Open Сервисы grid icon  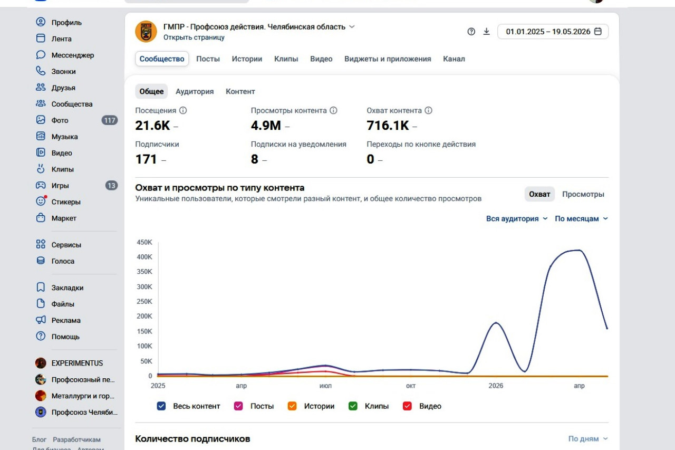tap(41, 245)
